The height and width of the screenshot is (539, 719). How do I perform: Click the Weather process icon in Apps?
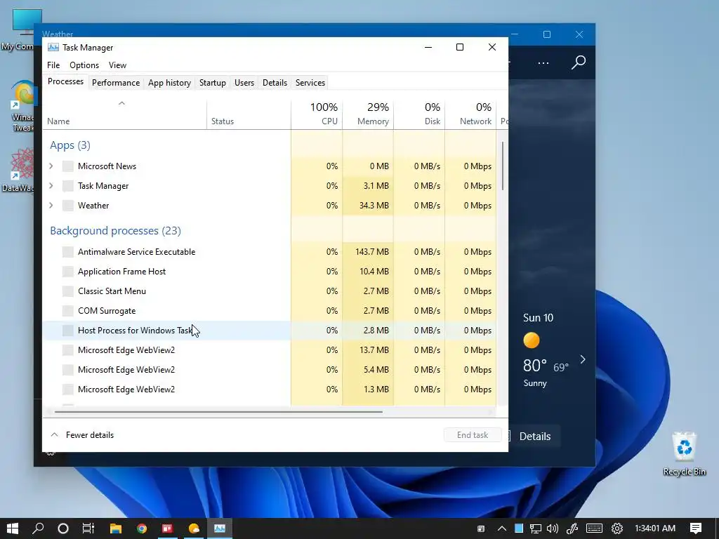click(x=68, y=206)
